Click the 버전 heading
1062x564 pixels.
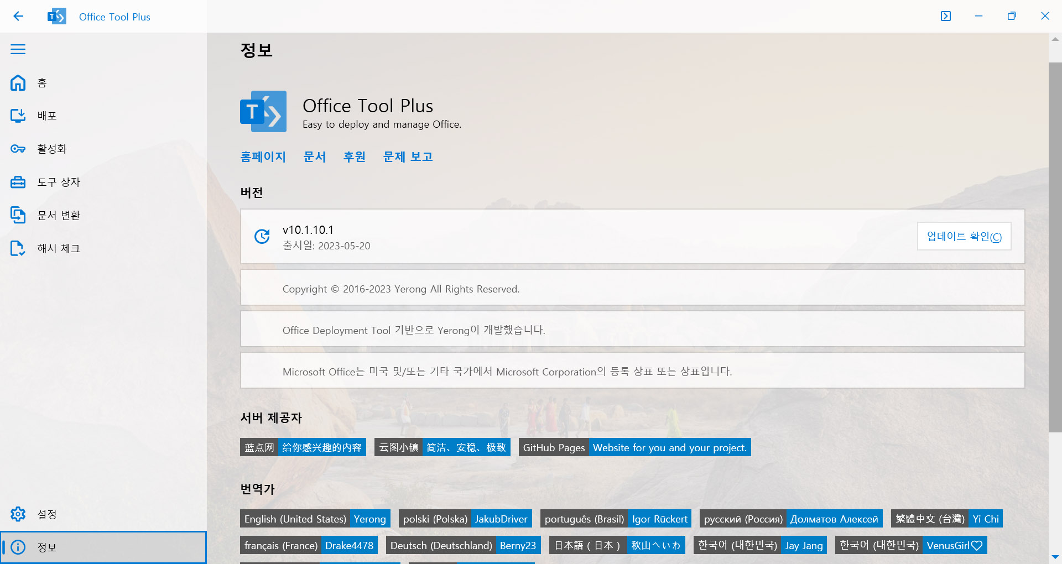tap(251, 192)
